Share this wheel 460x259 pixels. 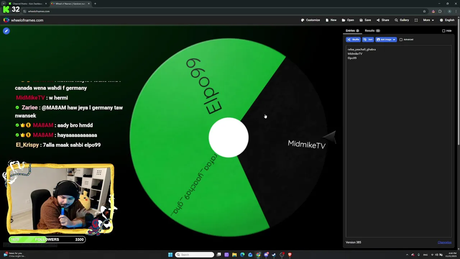(x=383, y=20)
